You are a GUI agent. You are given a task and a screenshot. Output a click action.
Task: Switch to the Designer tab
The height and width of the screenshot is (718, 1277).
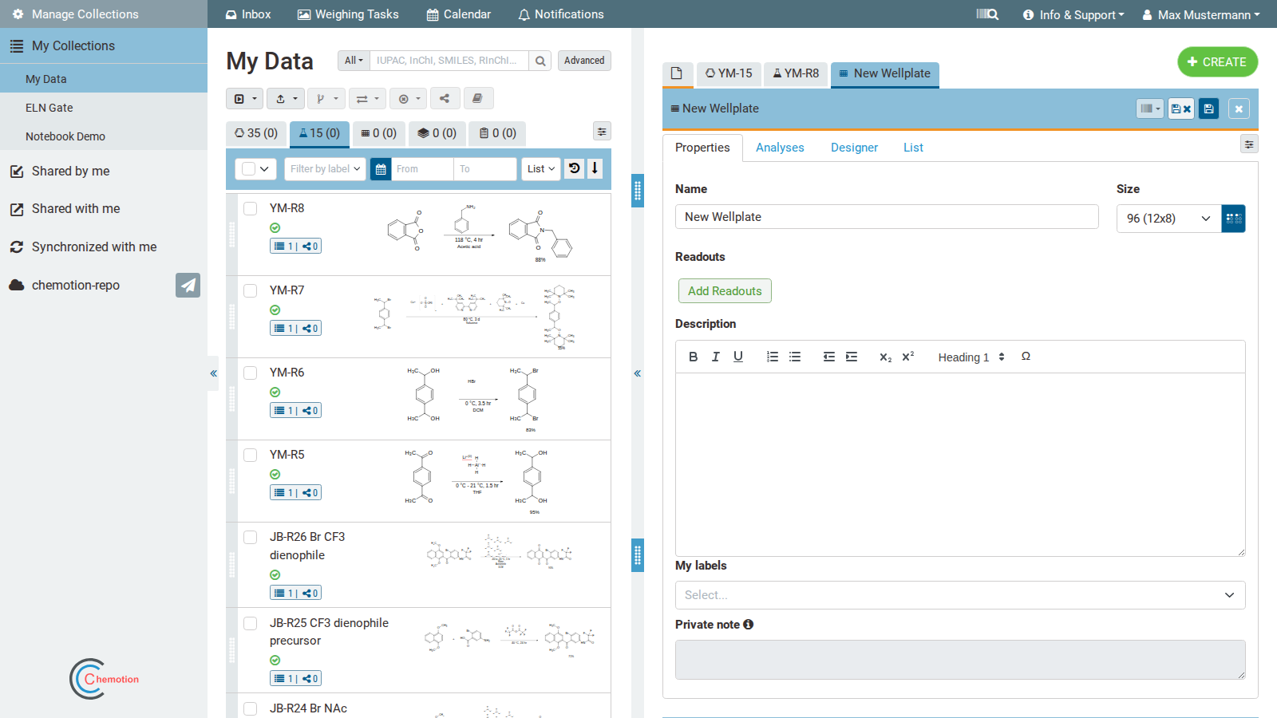854,148
